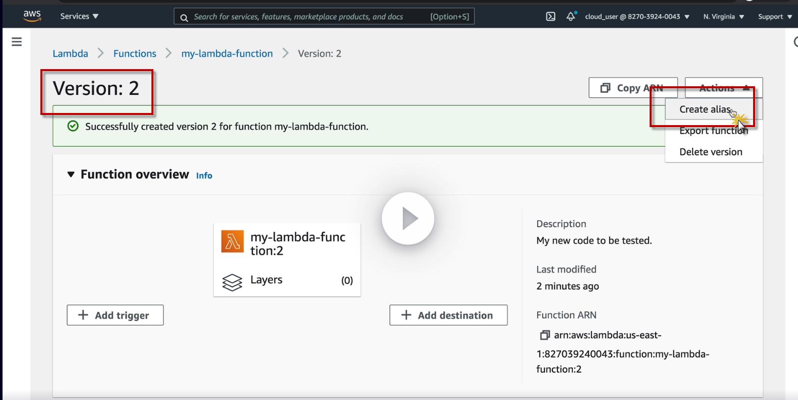Play the video overlay button
The image size is (798, 400).
point(408,218)
